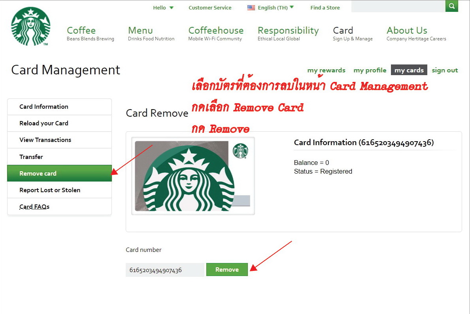Image resolution: width=470 pixels, height=314 pixels.
Task: Click the US flag icon beside English (TH)
Action: pos(251,7)
